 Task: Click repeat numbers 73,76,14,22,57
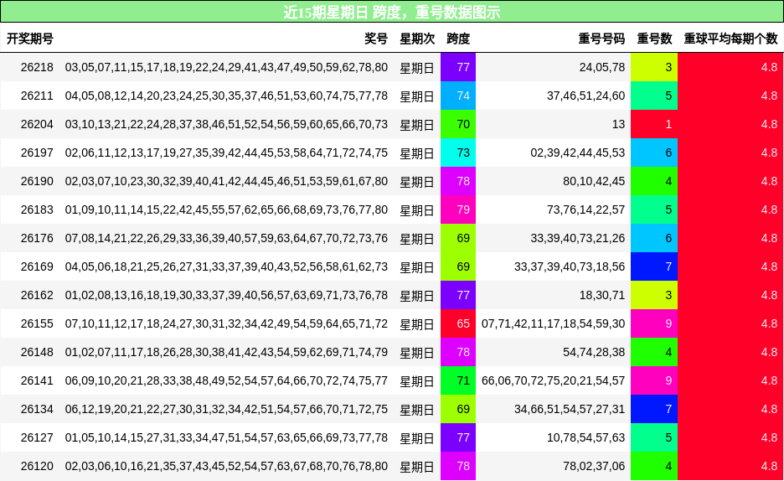(x=586, y=210)
